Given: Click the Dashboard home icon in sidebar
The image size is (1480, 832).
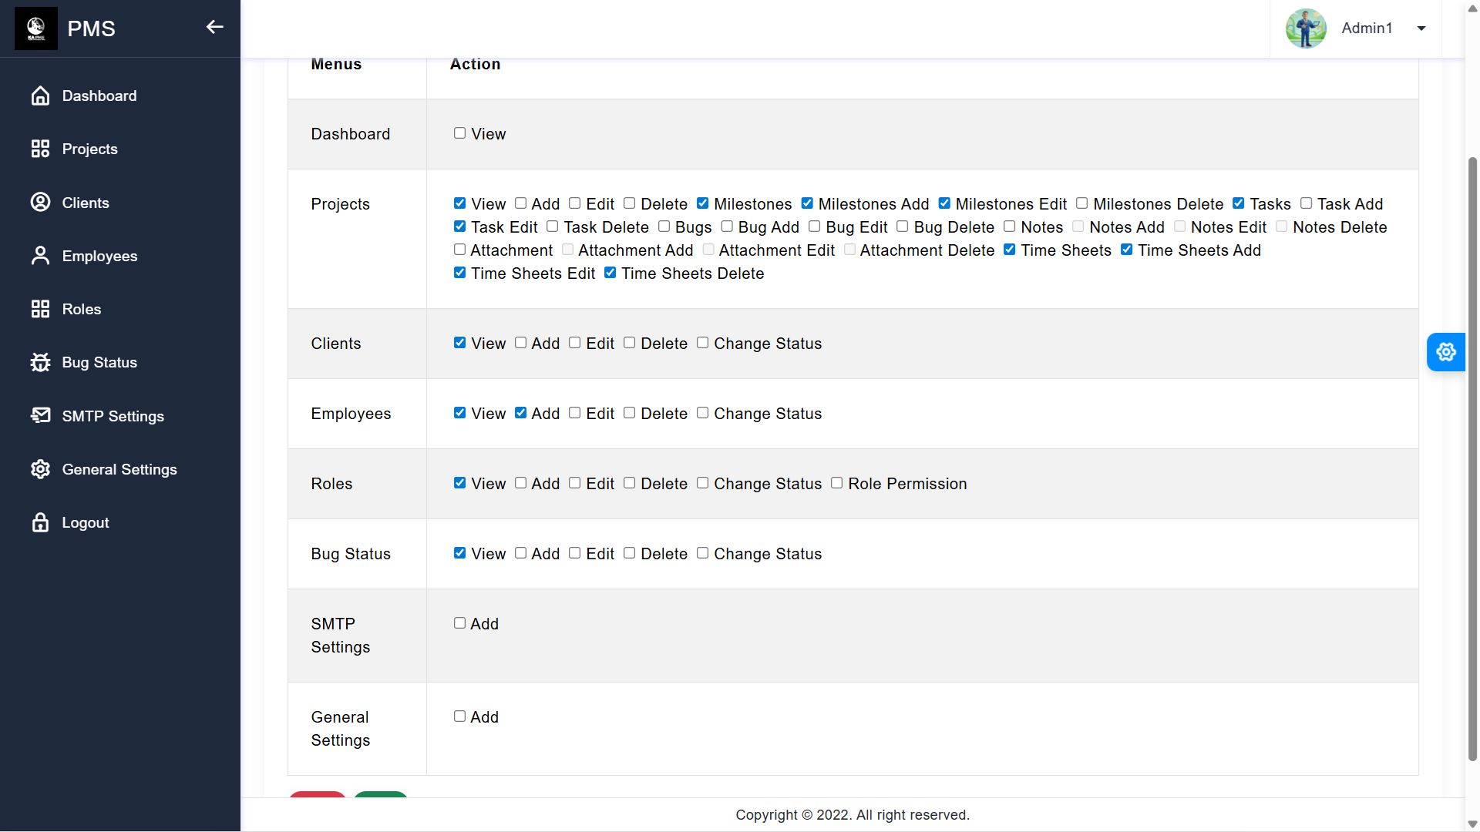Looking at the screenshot, I should pos(40,96).
